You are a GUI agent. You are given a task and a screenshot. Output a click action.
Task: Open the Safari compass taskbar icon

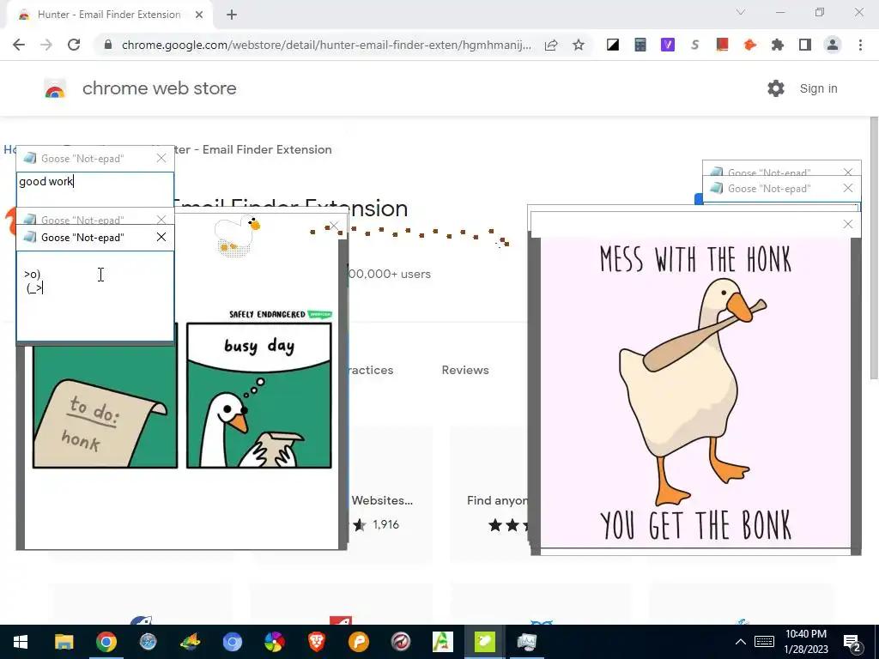tap(148, 642)
